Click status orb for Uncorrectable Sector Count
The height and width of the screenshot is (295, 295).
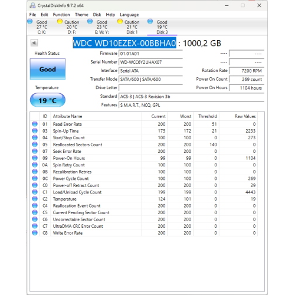pyautogui.click(x=35, y=219)
